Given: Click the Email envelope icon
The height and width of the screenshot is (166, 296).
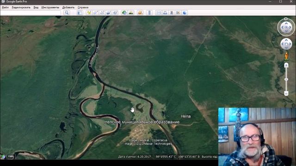Looking at the screenshot, I should (159, 12).
